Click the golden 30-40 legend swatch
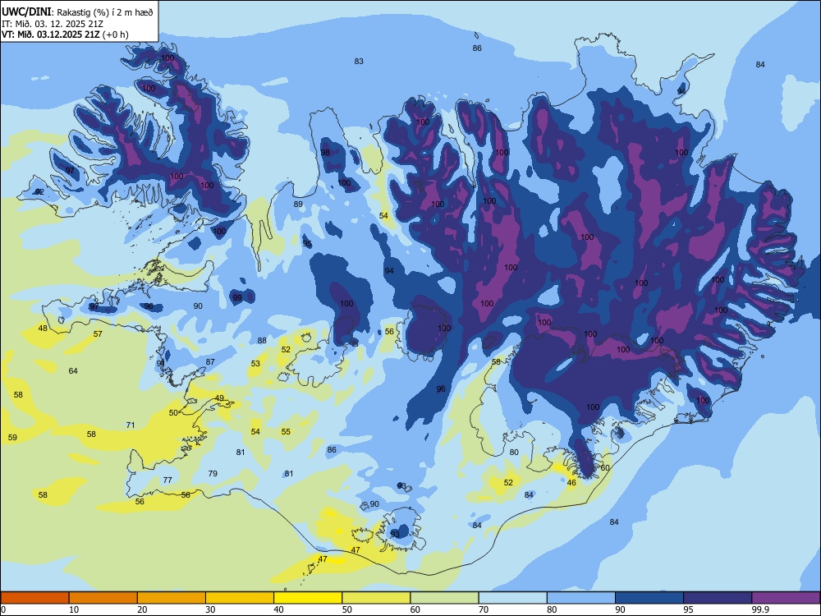821x616 pixels. coord(240,598)
